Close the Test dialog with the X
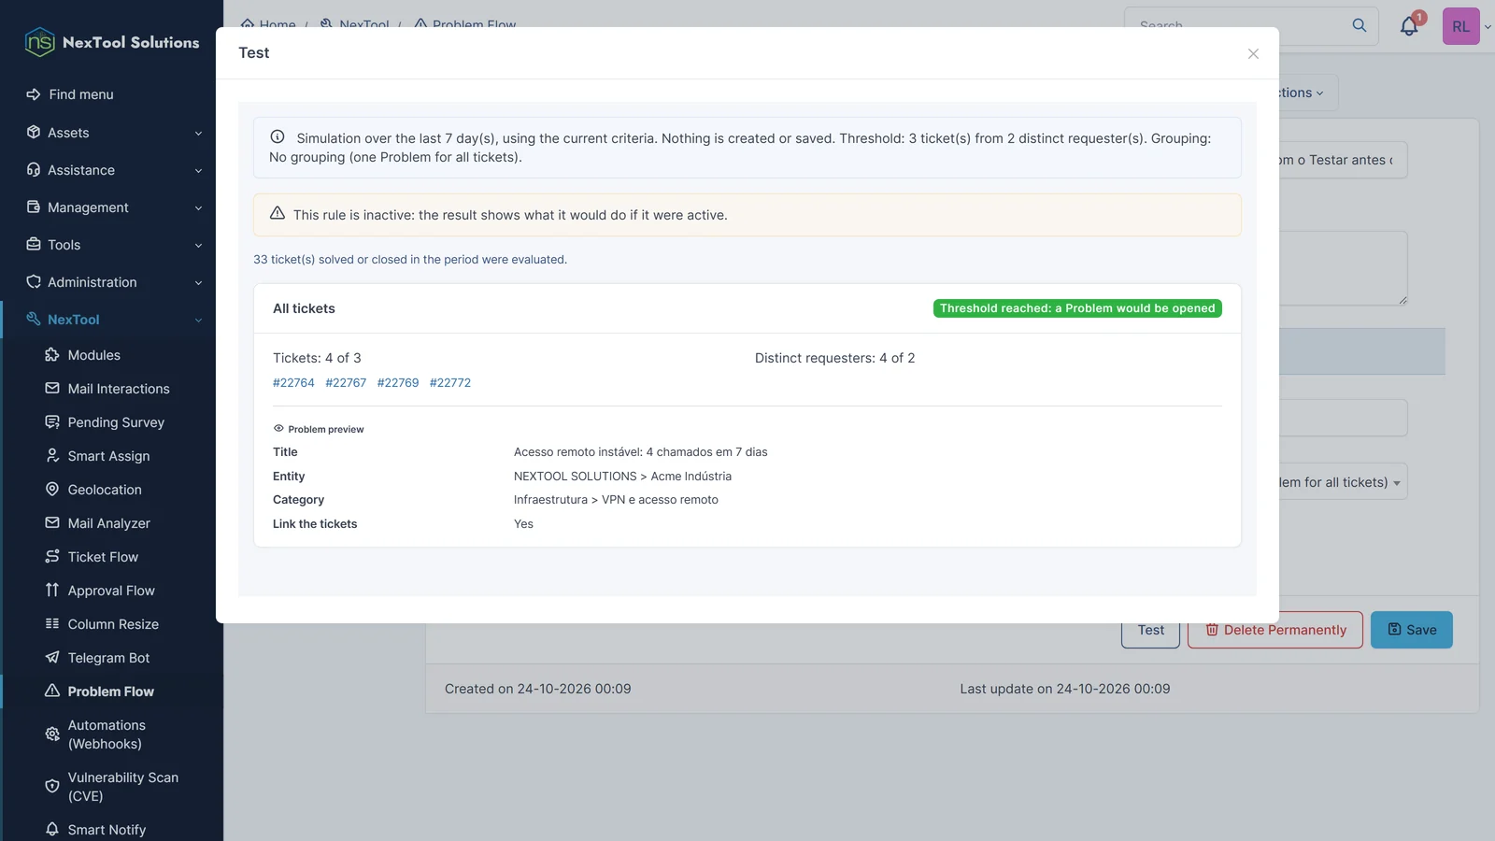Screen dimensions: 1495x841 tap(1253, 53)
